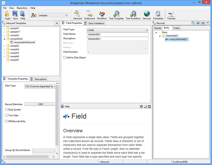The width and height of the screenshot is (212, 165).
Task: Click the expand-all double down arrow icon
Action: (x=198, y=23)
